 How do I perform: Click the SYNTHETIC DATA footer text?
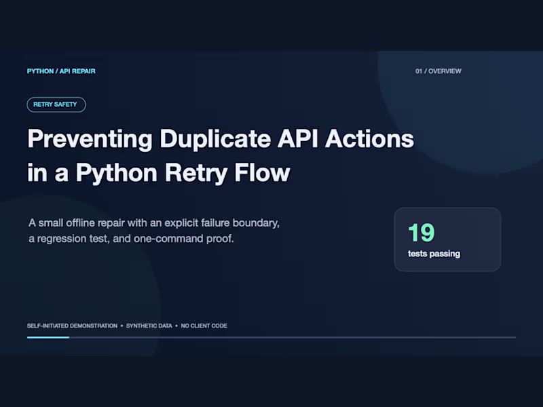click(x=149, y=326)
